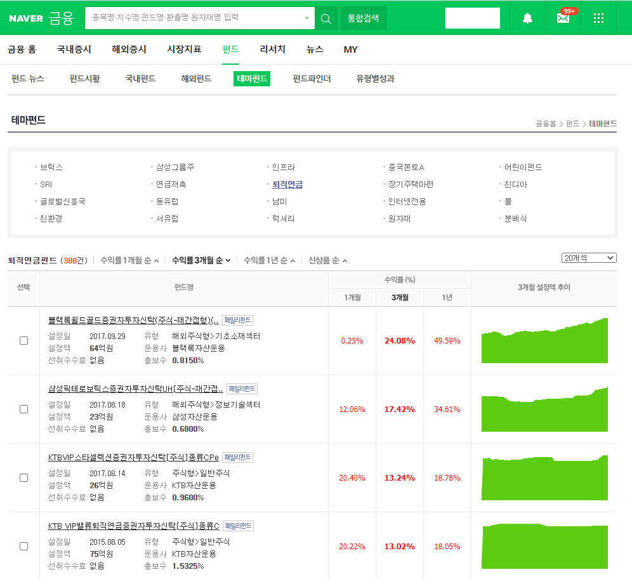
Task: Click the 통합검색 button
Action: pos(363,18)
